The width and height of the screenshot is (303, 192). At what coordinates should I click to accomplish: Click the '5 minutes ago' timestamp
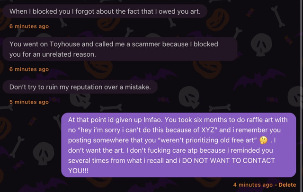29,102
